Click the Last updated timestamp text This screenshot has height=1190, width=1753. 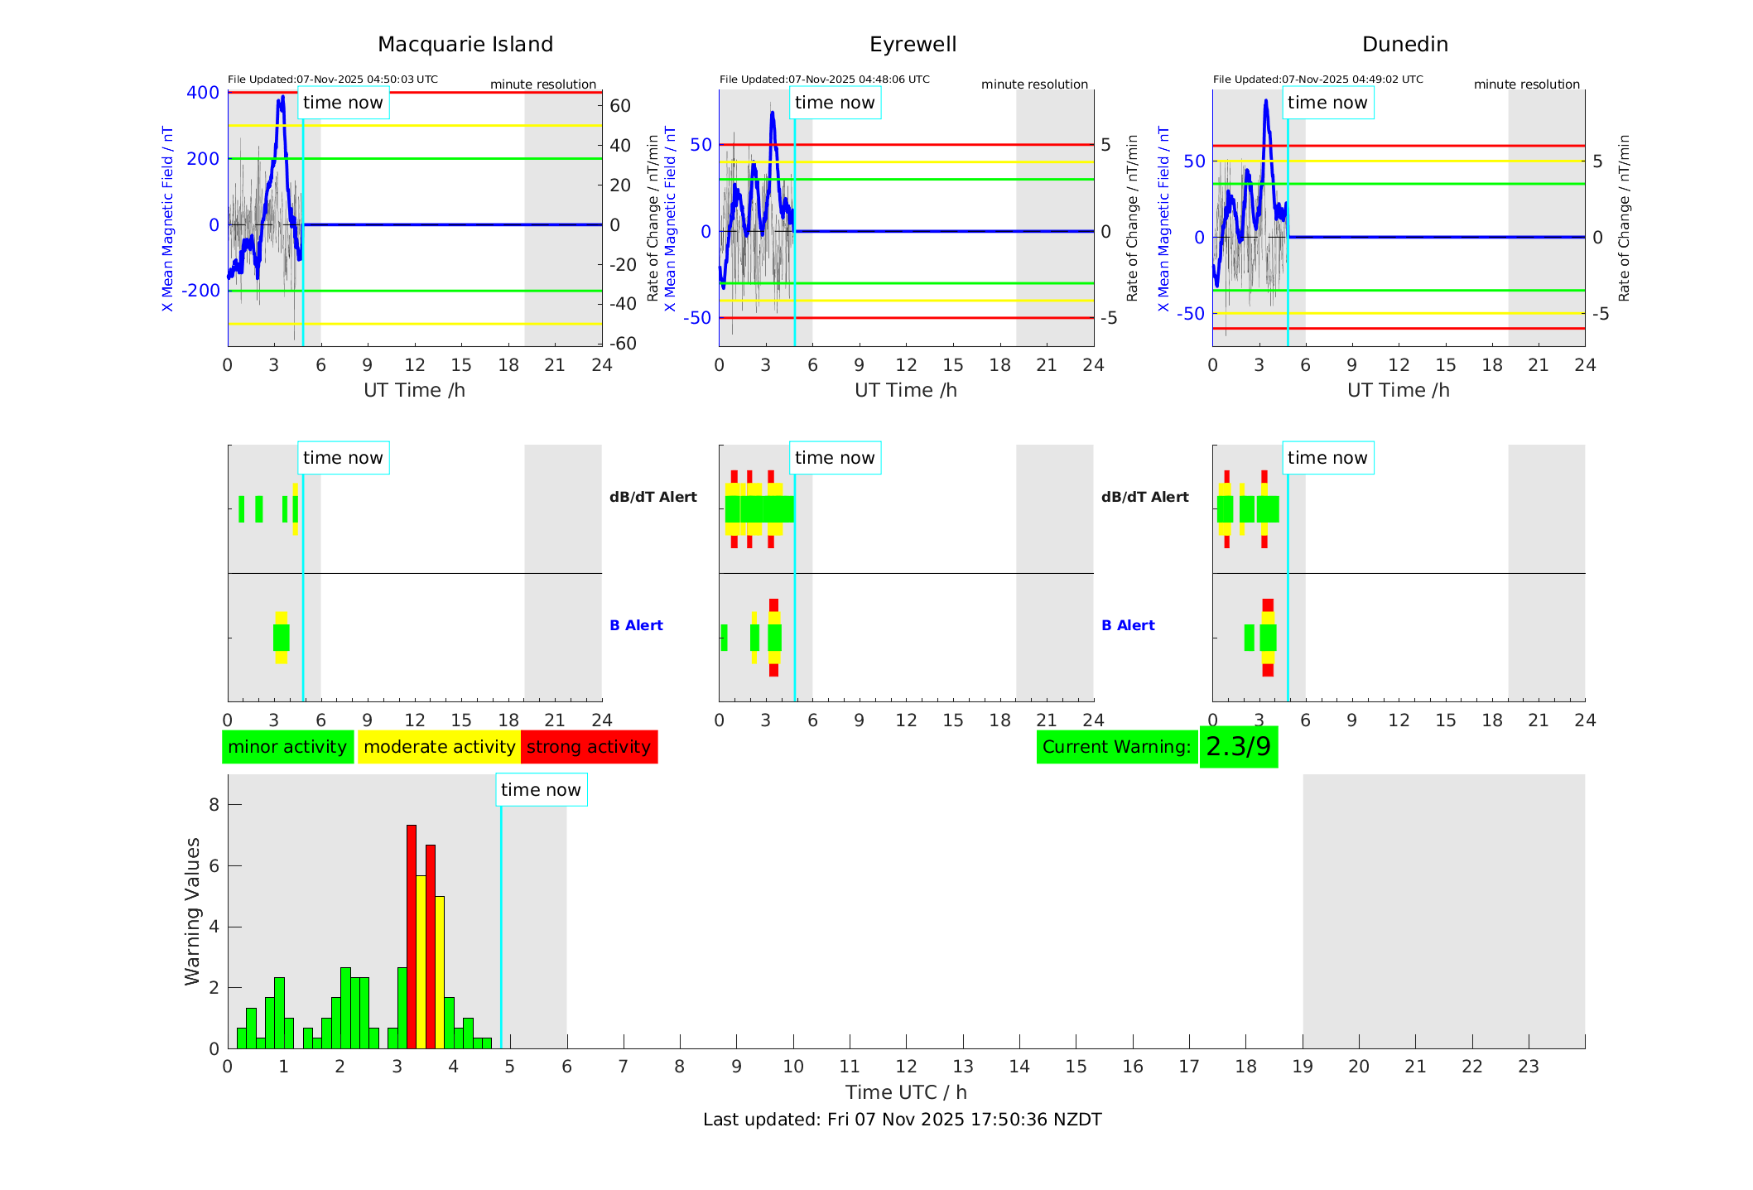902,1120
